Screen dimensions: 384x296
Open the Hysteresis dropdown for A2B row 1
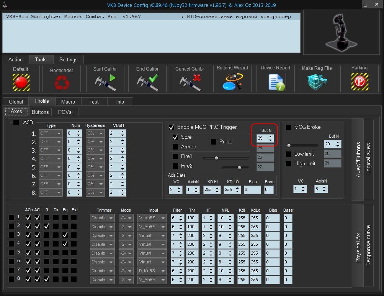[95, 133]
